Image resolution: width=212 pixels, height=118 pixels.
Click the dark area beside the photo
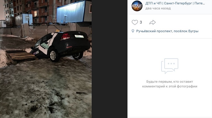pyautogui.click(x=110, y=59)
